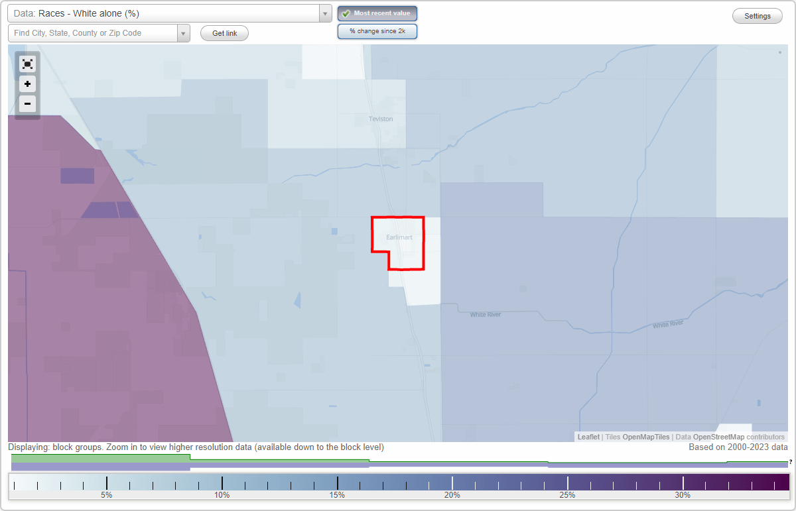Image resolution: width=796 pixels, height=511 pixels.
Task: Click the Teviston area on the map
Action: click(x=380, y=119)
